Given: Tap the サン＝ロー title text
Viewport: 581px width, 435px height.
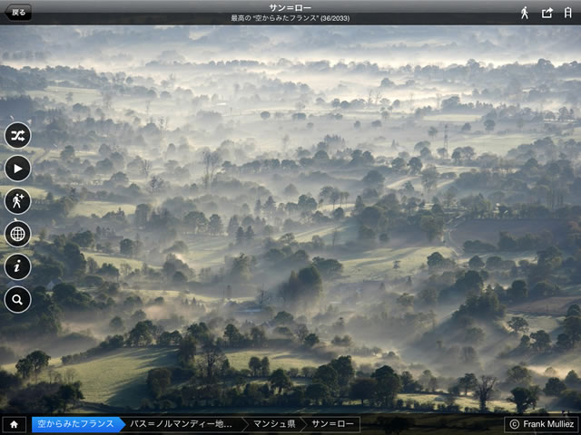Looking at the screenshot, I should [290, 8].
